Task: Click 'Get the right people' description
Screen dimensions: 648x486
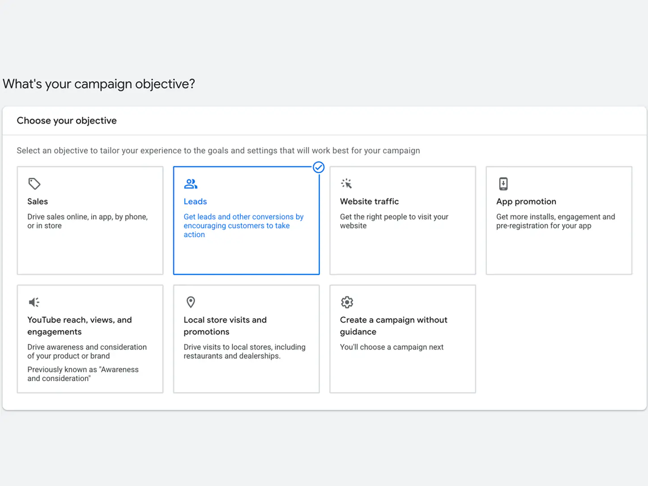Action: click(394, 221)
